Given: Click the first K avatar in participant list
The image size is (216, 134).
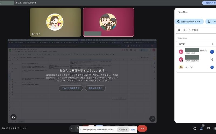Looking at the screenshot, I should pos(181,52).
